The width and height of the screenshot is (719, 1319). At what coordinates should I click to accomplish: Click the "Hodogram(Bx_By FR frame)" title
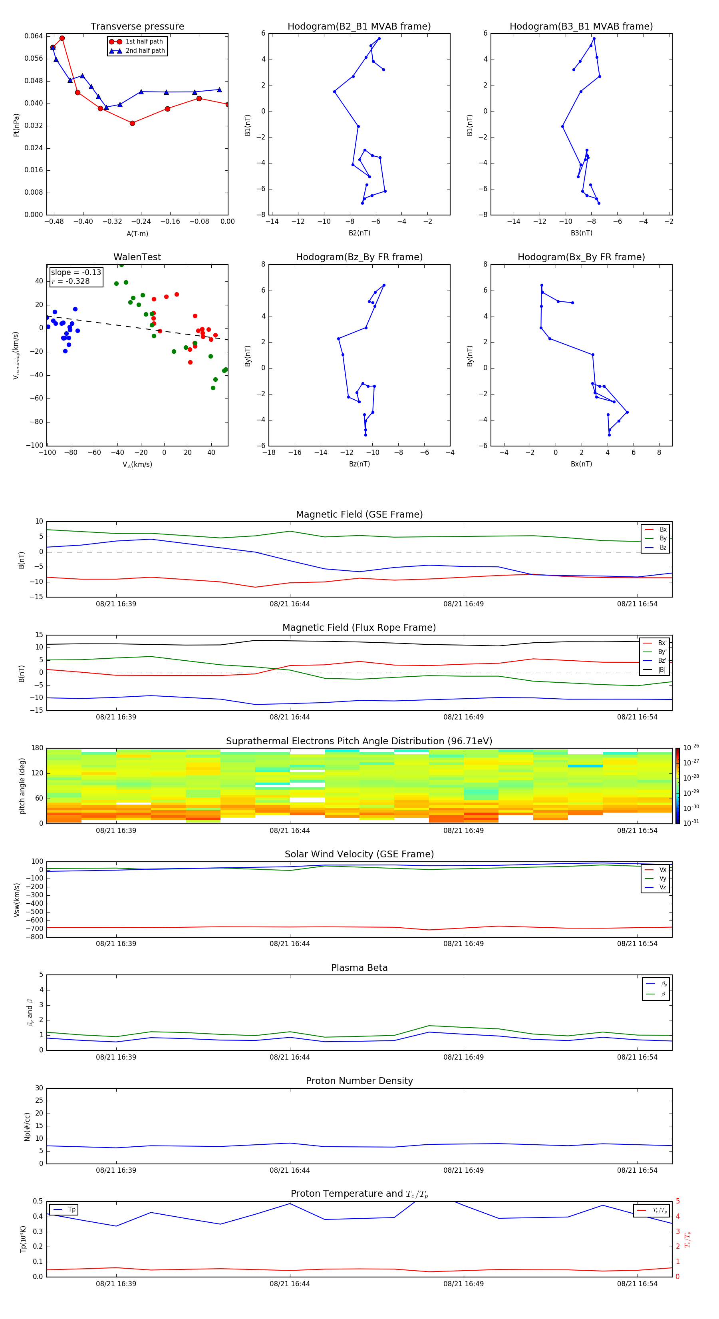pos(581,257)
